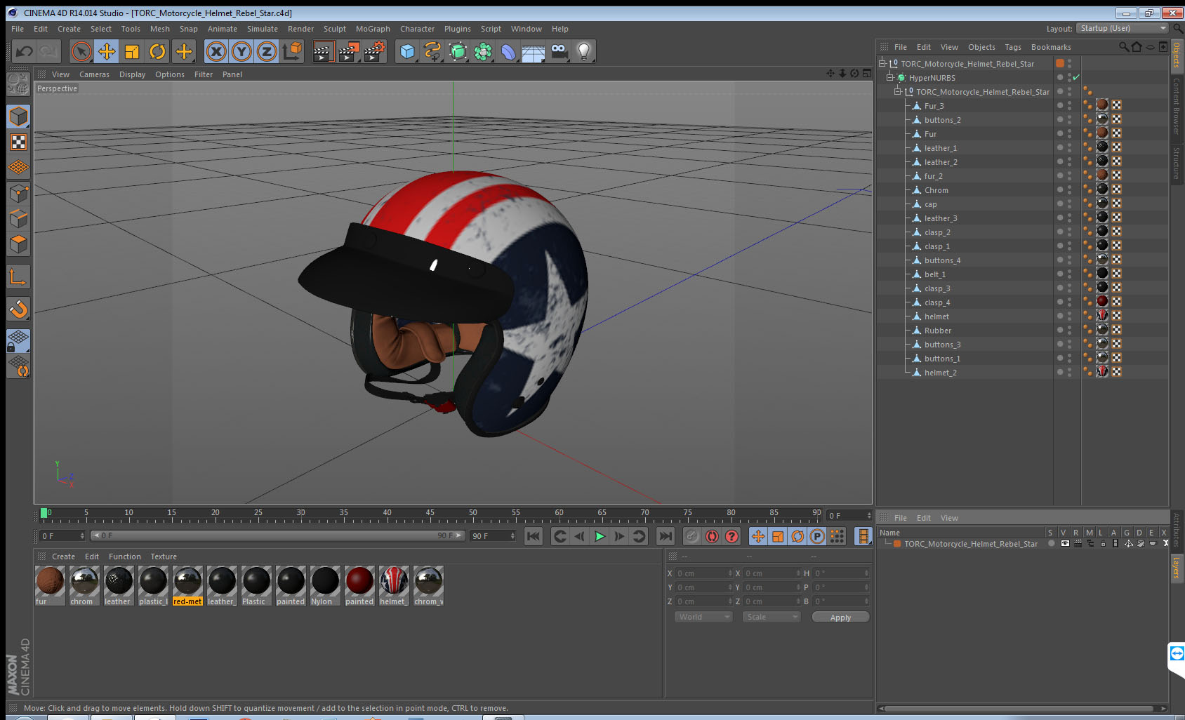Screen dimensions: 1185x720
Task: Add a Cube primitive object
Action: (407, 51)
